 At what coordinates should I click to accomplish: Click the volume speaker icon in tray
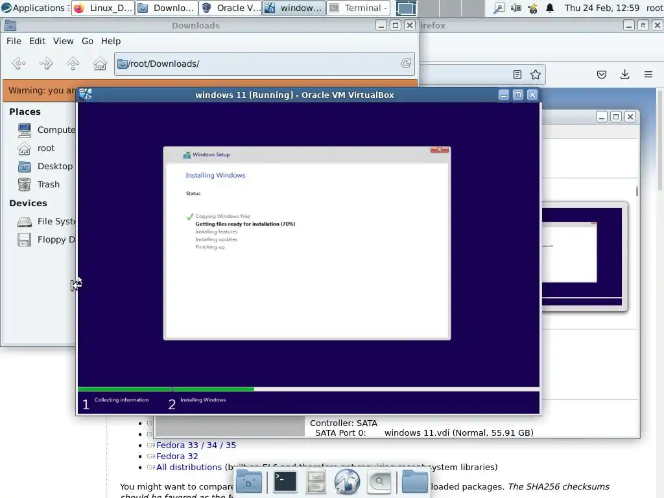pyautogui.click(x=516, y=8)
